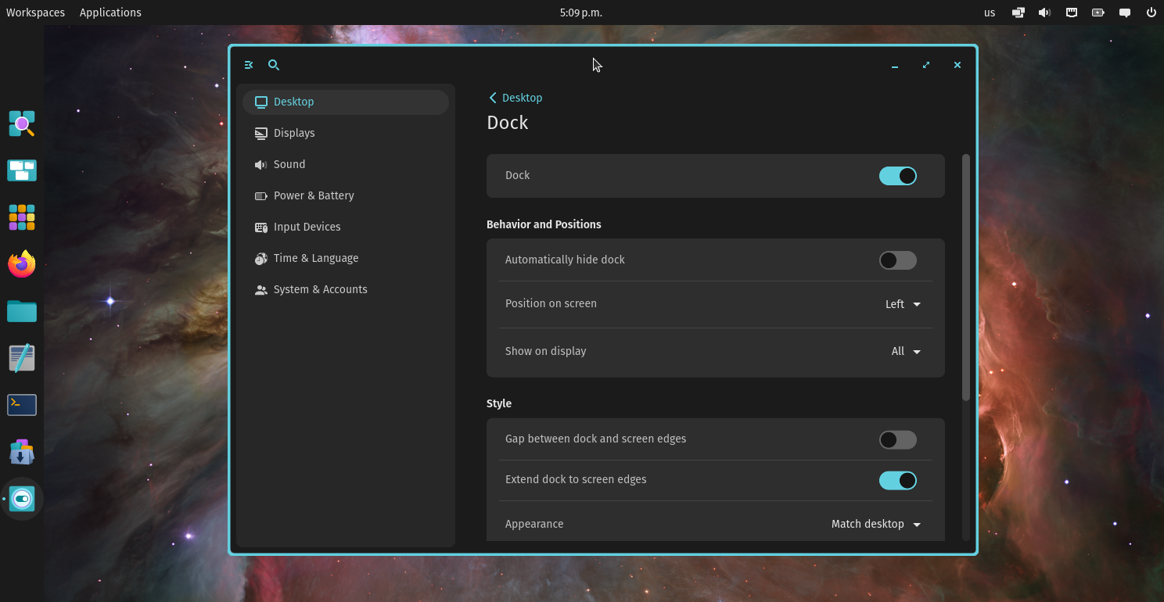
Task: Open the Power & Battery settings page
Action: click(x=346, y=195)
